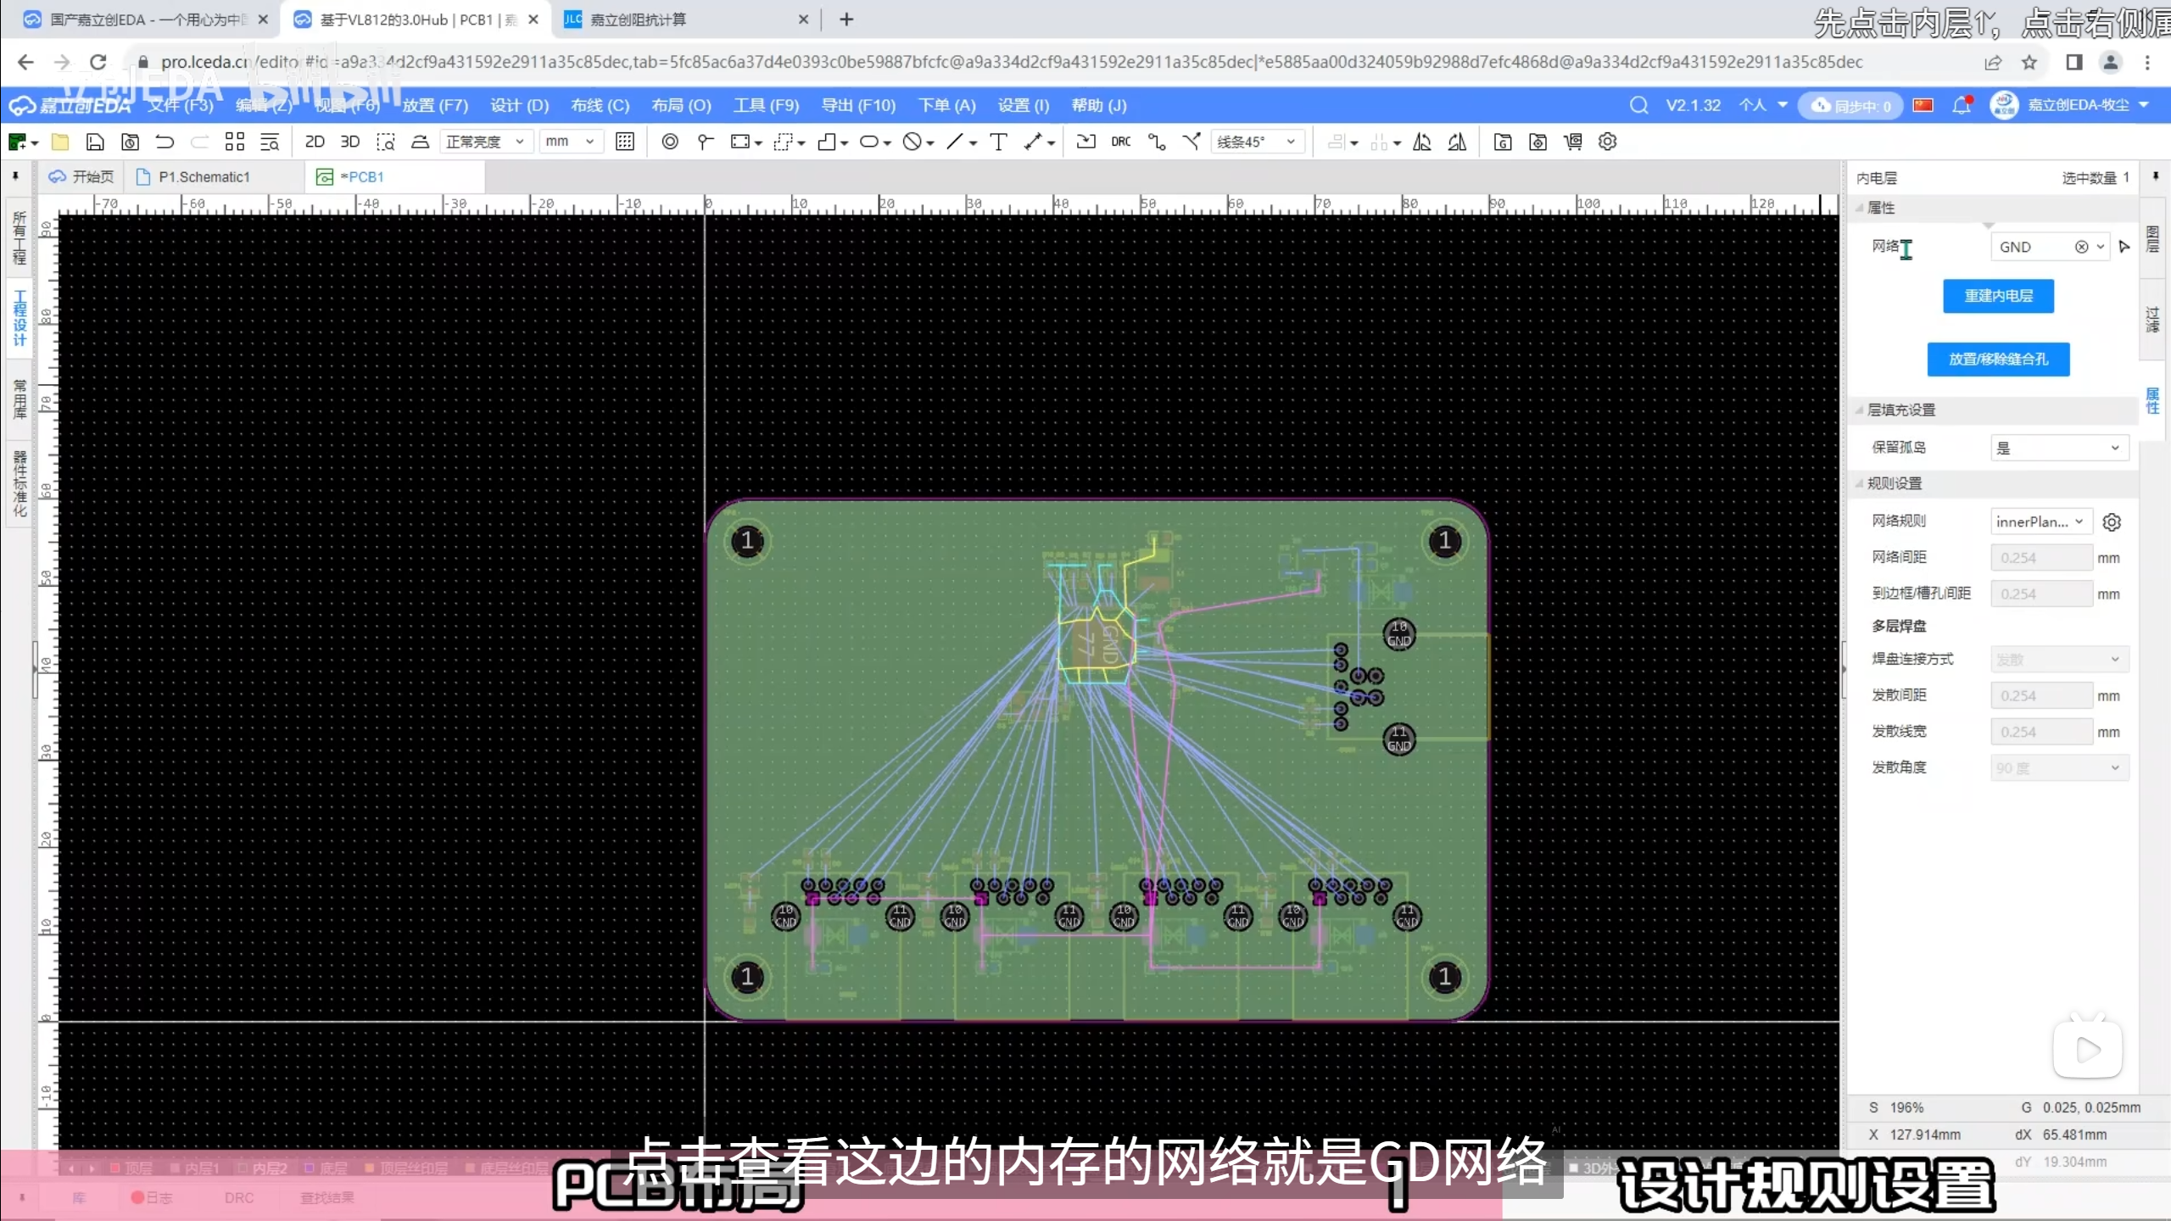This screenshot has width=2171, height=1221.
Task: Clear the GND network field
Action: click(x=2081, y=247)
